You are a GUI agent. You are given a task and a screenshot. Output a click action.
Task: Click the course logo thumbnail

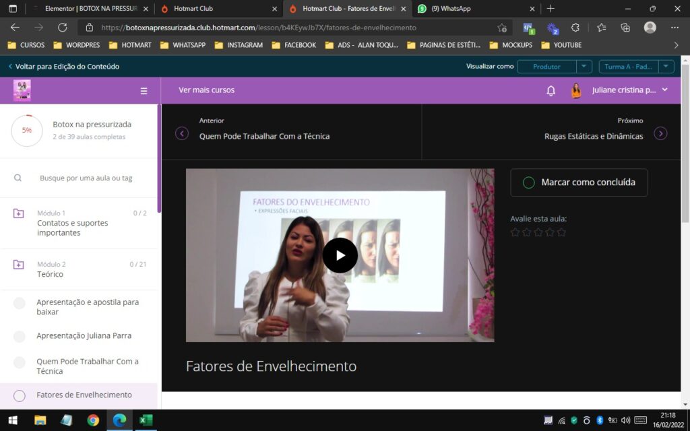pyautogui.click(x=22, y=90)
